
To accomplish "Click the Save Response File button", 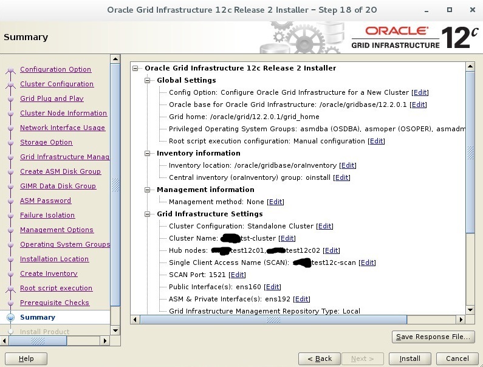I will (433, 337).
